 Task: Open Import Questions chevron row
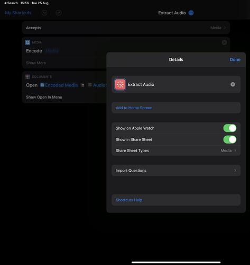point(176,171)
